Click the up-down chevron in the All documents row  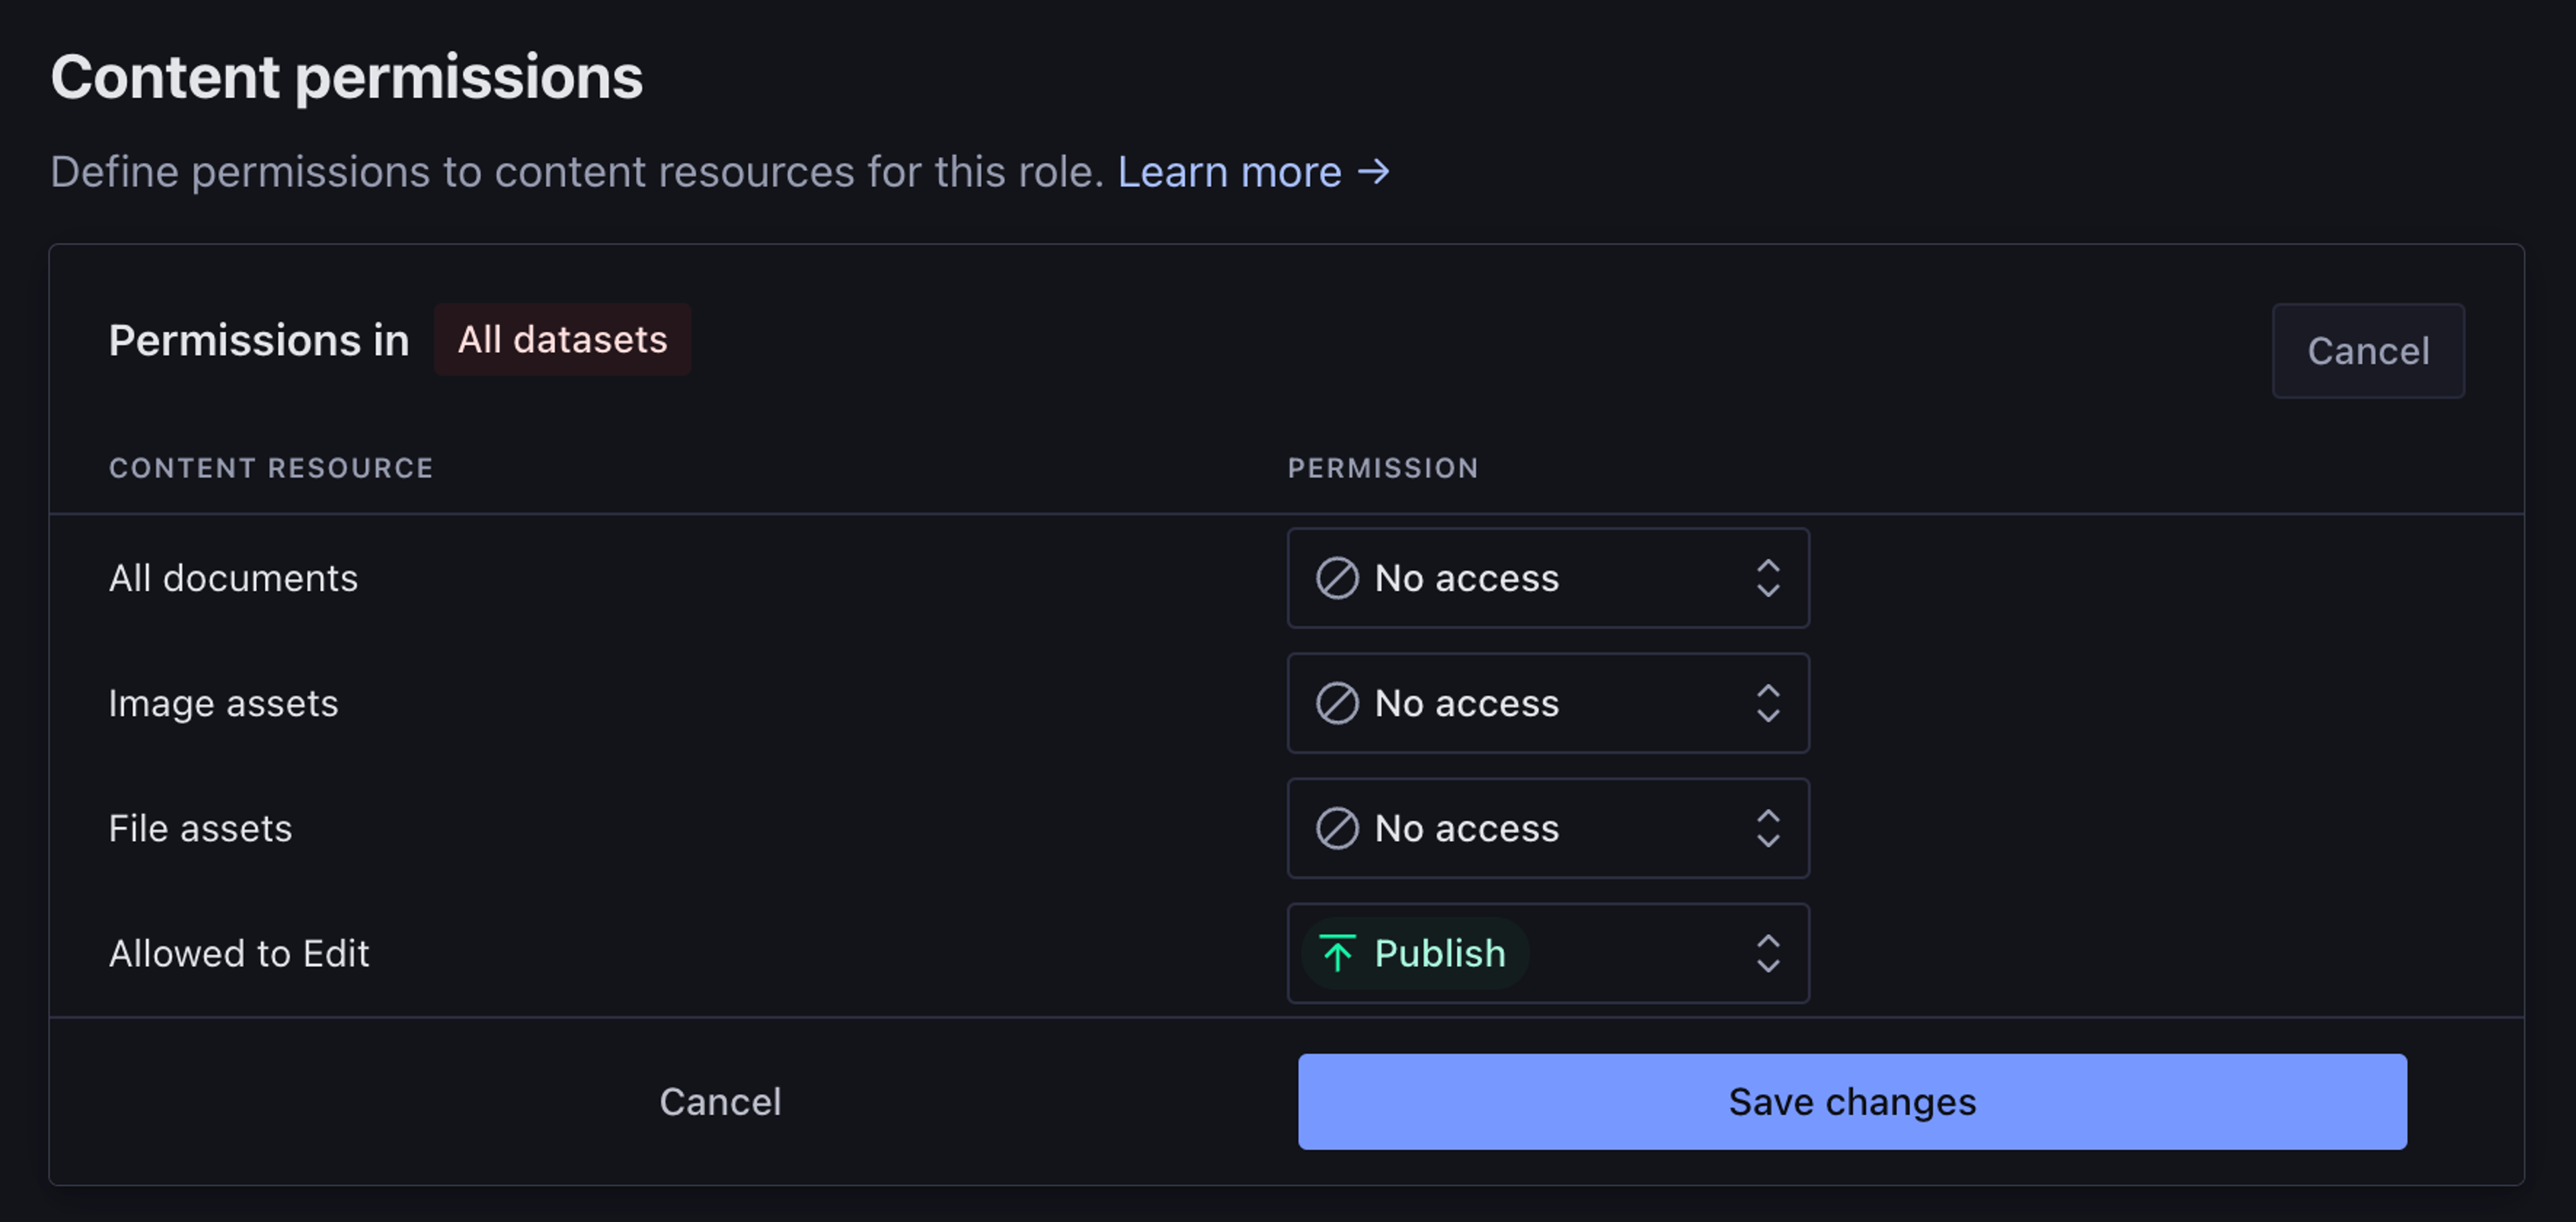[x=1767, y=578]
